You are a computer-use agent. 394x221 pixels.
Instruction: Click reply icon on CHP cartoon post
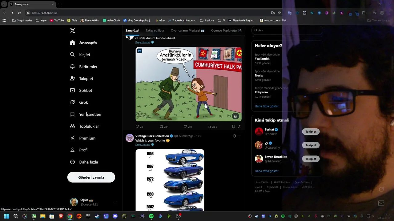click(x=137, y=126)
